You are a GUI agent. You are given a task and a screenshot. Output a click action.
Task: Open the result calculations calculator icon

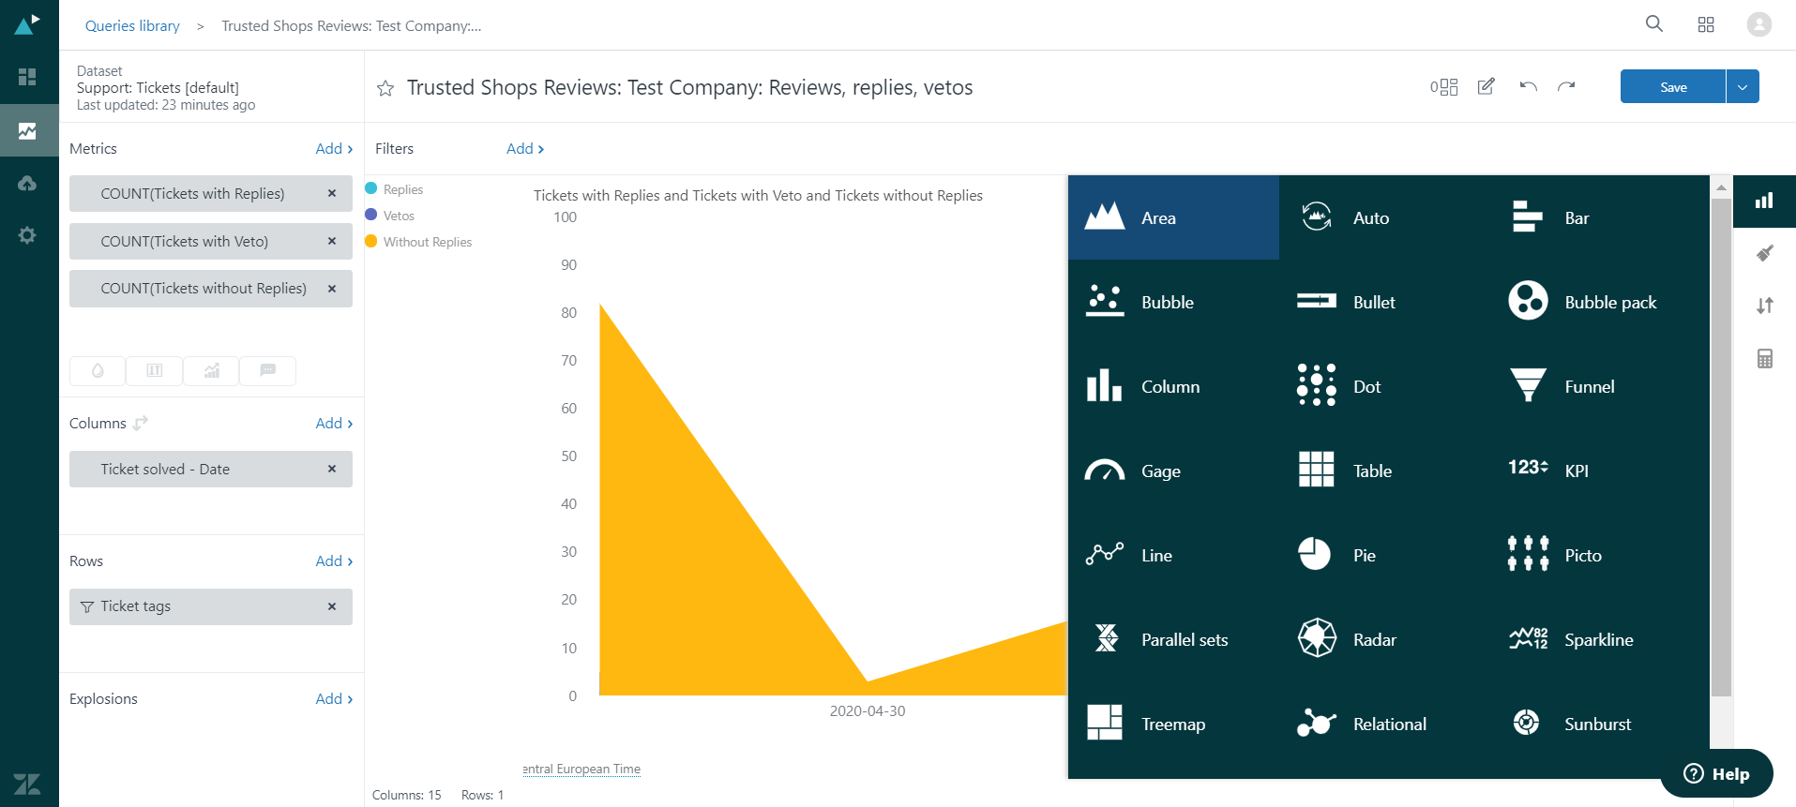coord(1764,358)
